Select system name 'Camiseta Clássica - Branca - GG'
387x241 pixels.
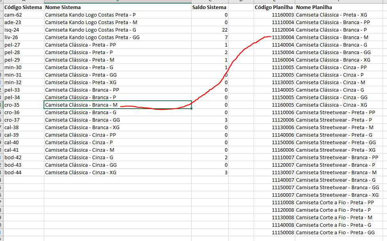click(82, 120)
